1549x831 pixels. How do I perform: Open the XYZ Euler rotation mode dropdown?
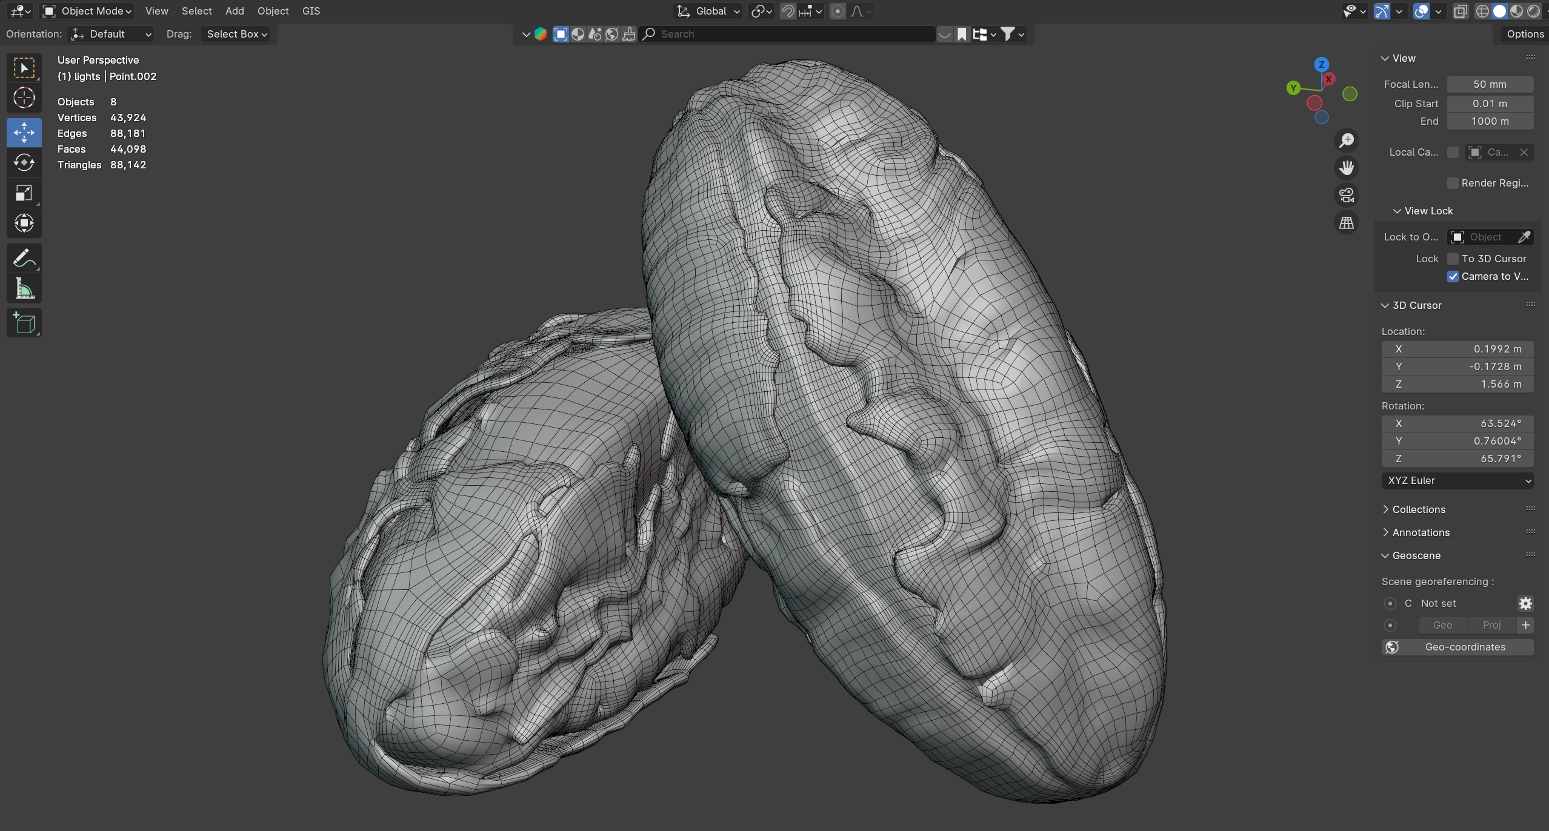pos(1457,480)
